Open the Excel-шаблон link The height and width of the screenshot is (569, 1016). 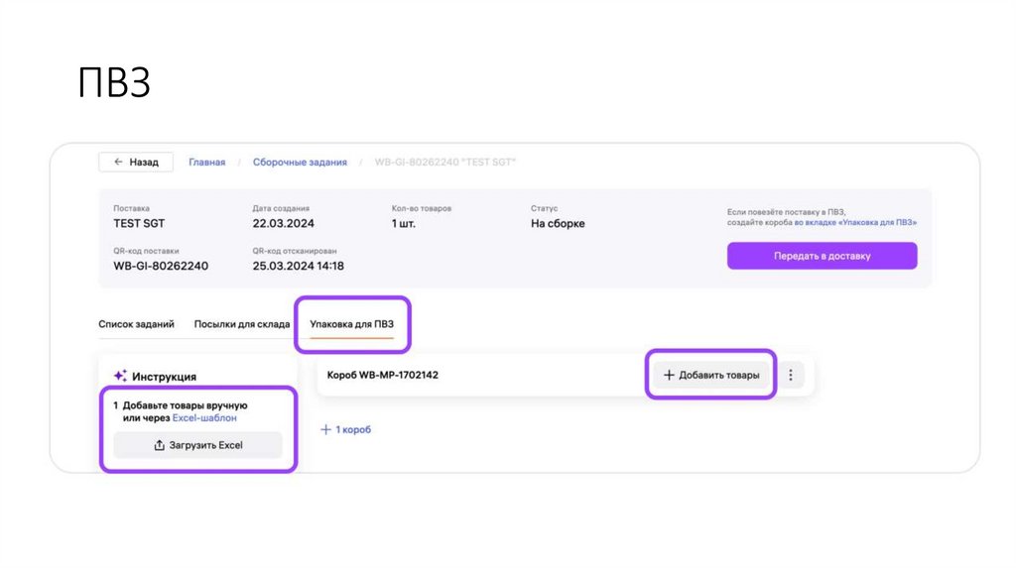click(204, 418)
